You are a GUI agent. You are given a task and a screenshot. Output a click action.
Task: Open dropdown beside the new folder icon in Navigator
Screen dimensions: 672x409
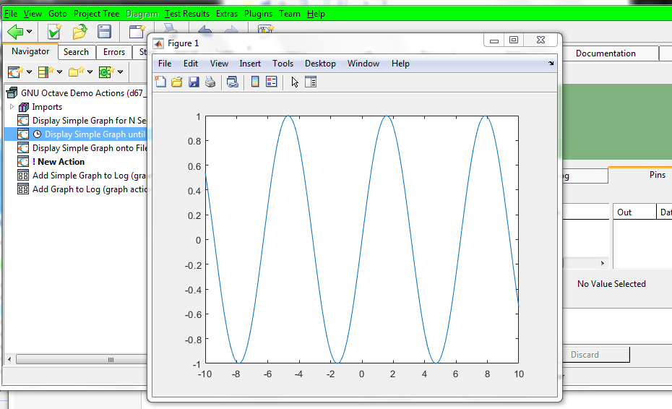90,72
